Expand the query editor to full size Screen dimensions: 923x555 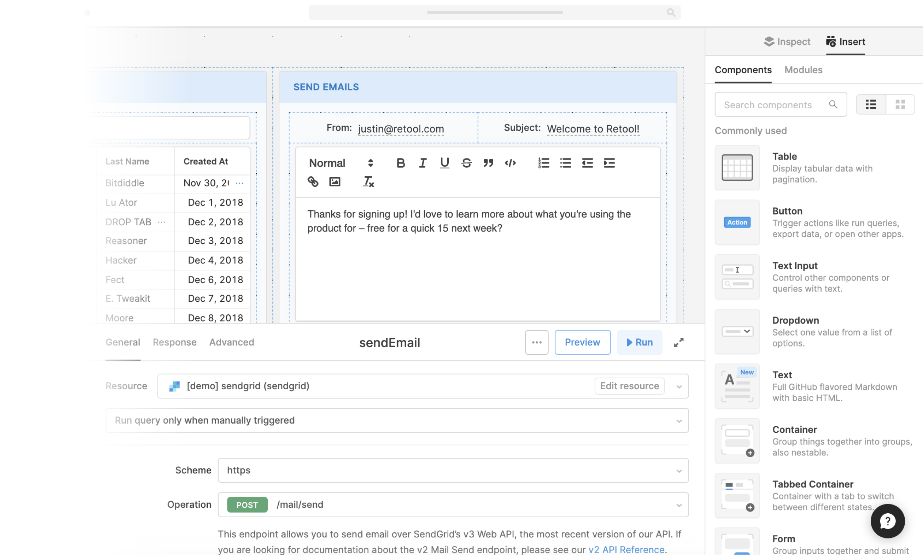click(678, 342)
